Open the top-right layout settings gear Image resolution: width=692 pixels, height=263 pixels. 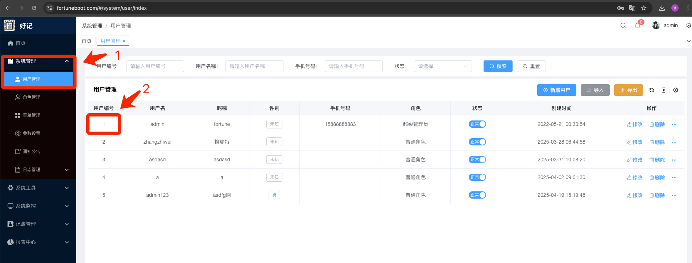[x=688, y=25]
